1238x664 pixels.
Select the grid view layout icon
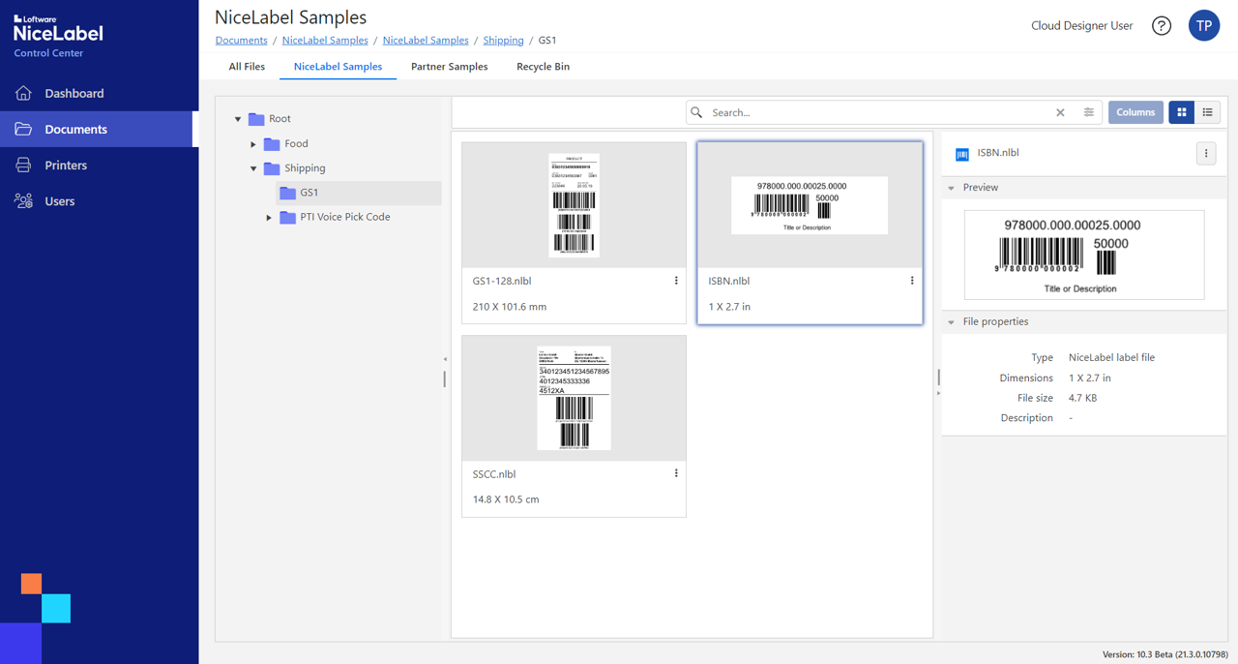pyautogui.click(x=1181, y=112)
